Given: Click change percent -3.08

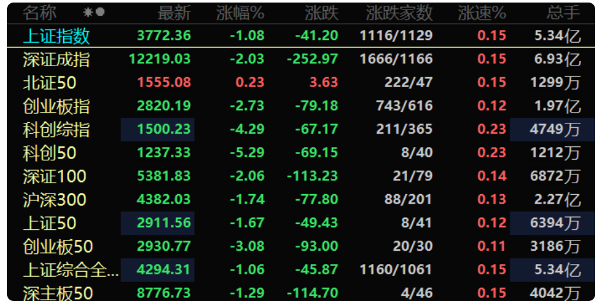Looking at the screenshot, I should [x=247, y=246].
